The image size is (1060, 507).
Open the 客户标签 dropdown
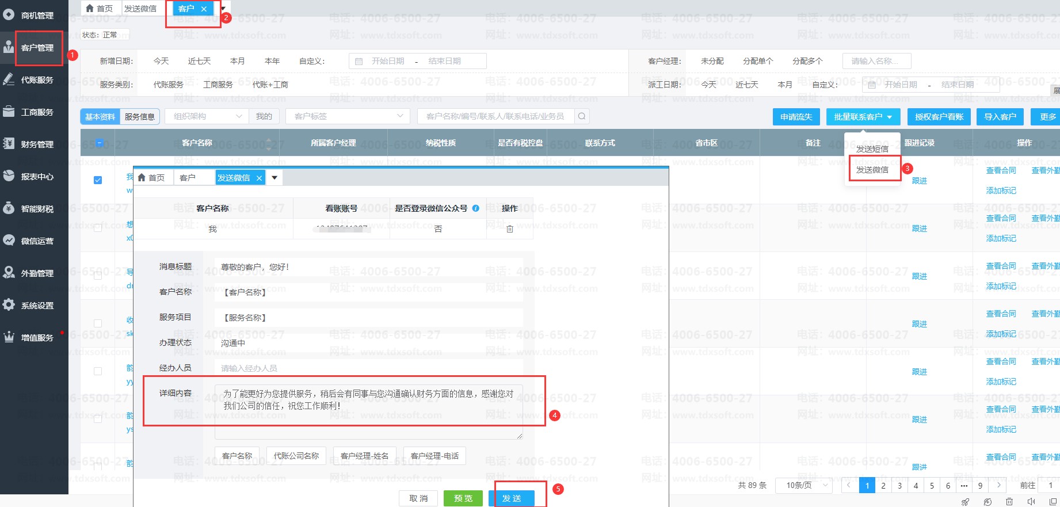coord(348,116)
